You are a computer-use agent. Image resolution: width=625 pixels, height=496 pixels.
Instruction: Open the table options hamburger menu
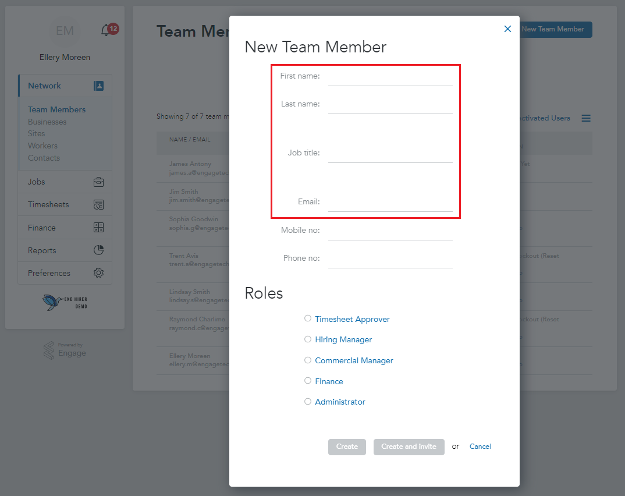tap(586, 118)
